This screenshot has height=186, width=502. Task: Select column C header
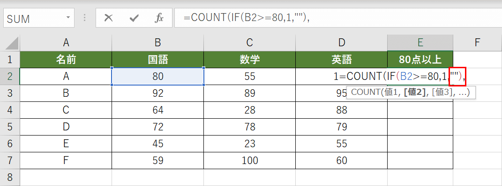(250, 43)
